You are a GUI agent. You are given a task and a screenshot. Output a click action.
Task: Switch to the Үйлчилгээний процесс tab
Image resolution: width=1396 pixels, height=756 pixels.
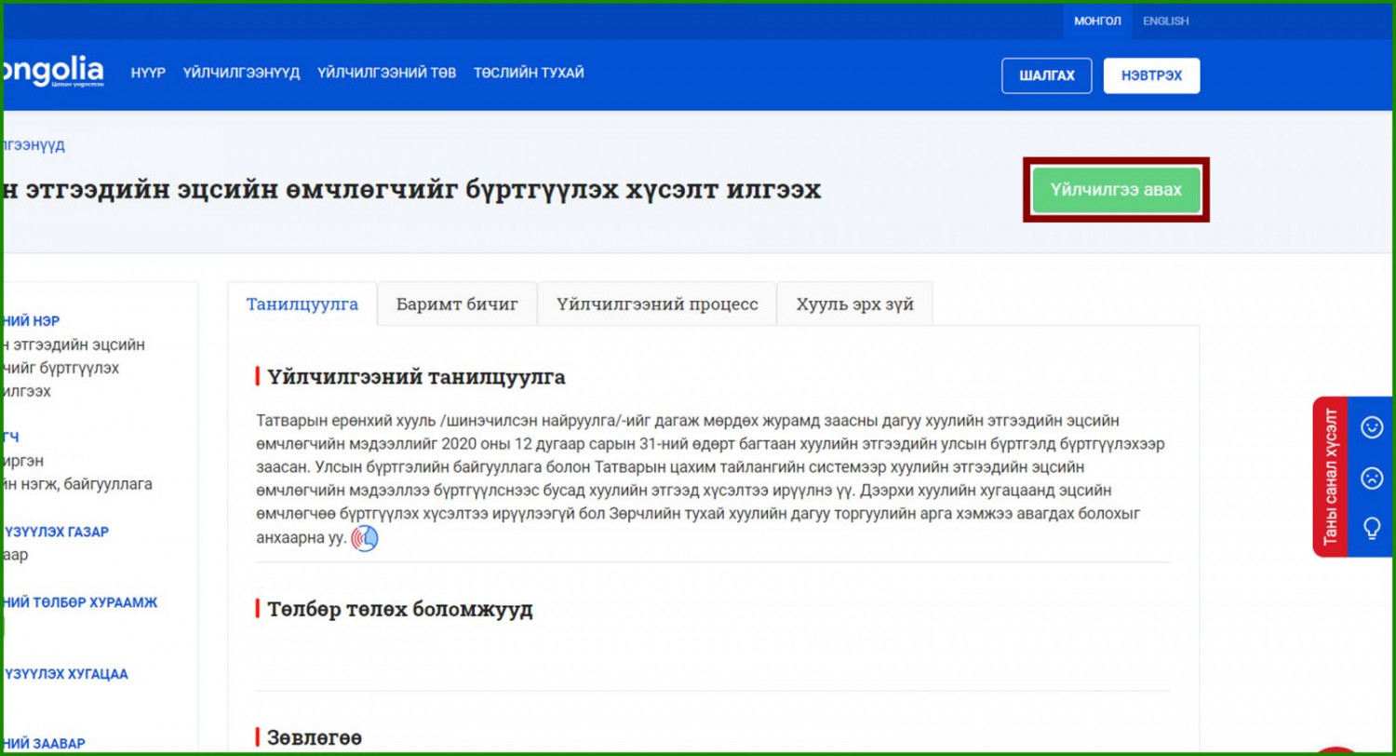657,304
